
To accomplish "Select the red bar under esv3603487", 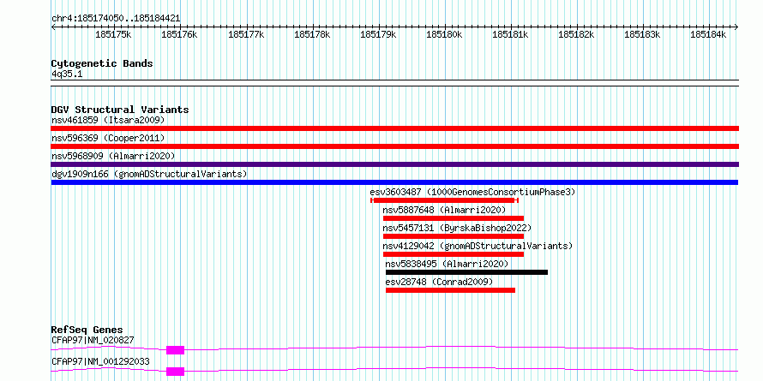I will [x=444, y=200].
